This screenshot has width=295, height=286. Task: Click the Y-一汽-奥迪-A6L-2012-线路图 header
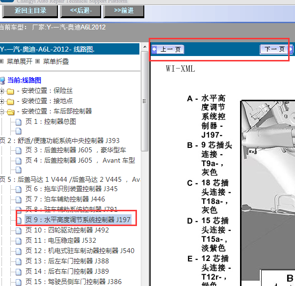70,49
